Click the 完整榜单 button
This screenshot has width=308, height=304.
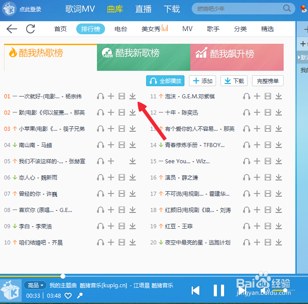pyautogui.click(x=268, y=81)
